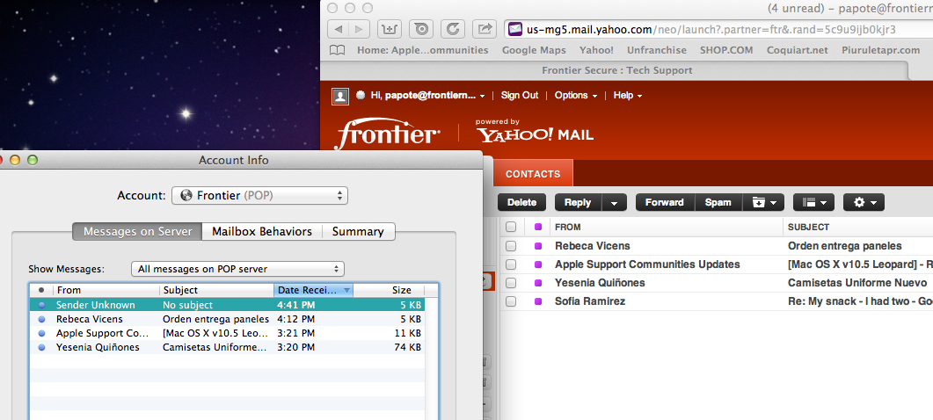Click the status dot column header in Account Info
This screenshot has width=933, height=420.
click(41, 290)
